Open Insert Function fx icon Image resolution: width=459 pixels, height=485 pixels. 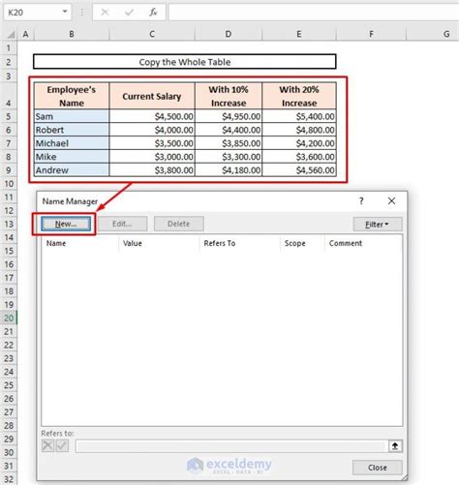coord(153,13)
